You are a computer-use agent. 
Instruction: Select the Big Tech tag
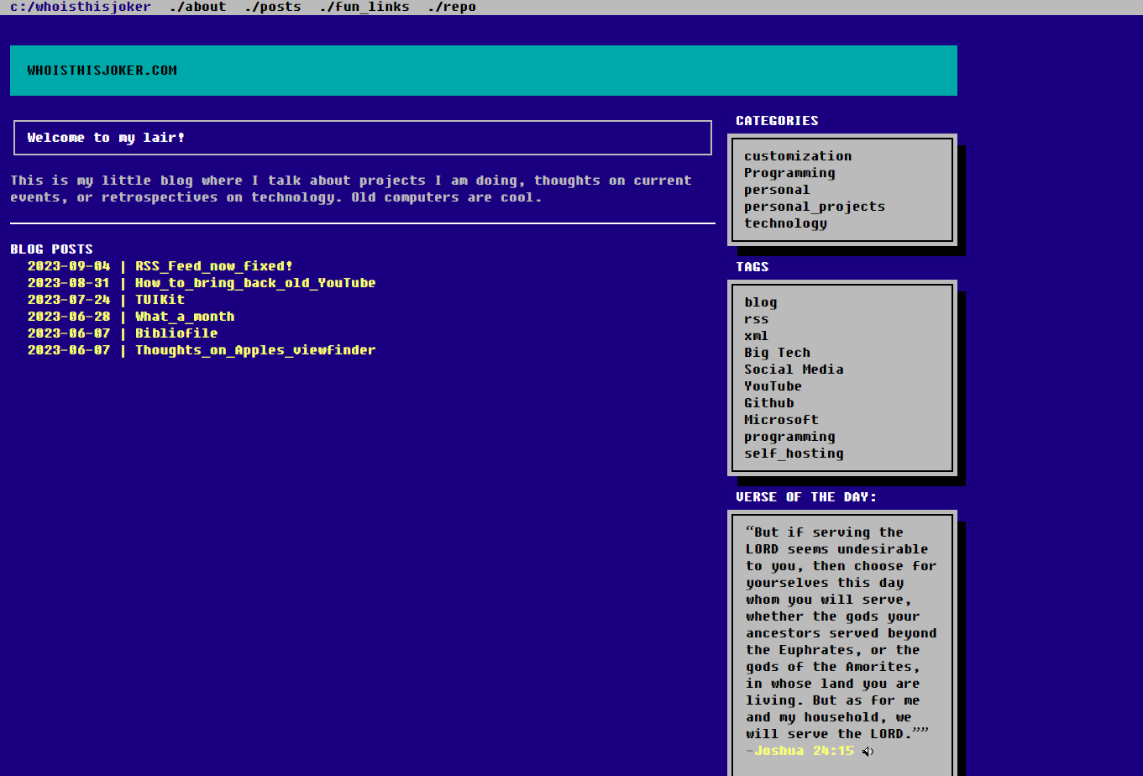point(777,353)
